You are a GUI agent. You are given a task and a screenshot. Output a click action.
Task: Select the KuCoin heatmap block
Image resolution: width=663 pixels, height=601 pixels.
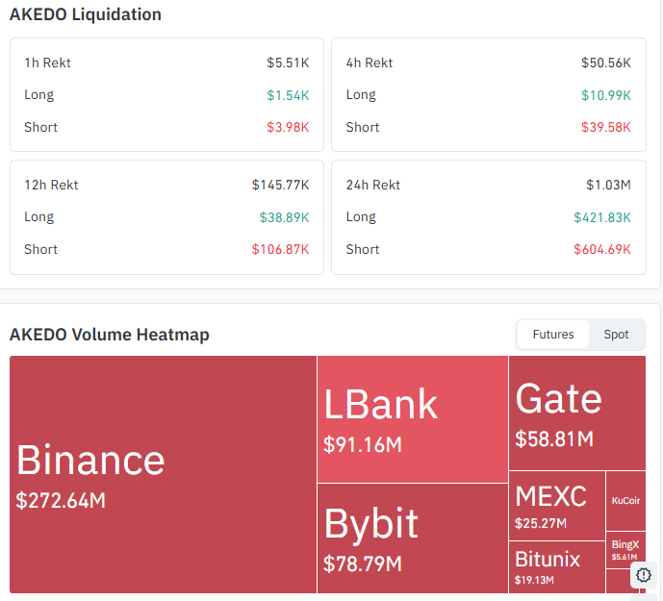point(625,501)
